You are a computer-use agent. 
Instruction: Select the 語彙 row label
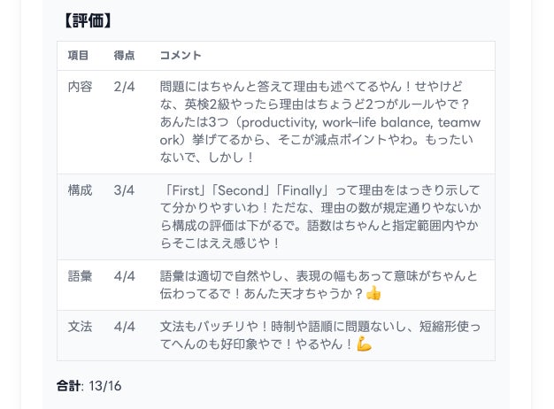(80, 276)
